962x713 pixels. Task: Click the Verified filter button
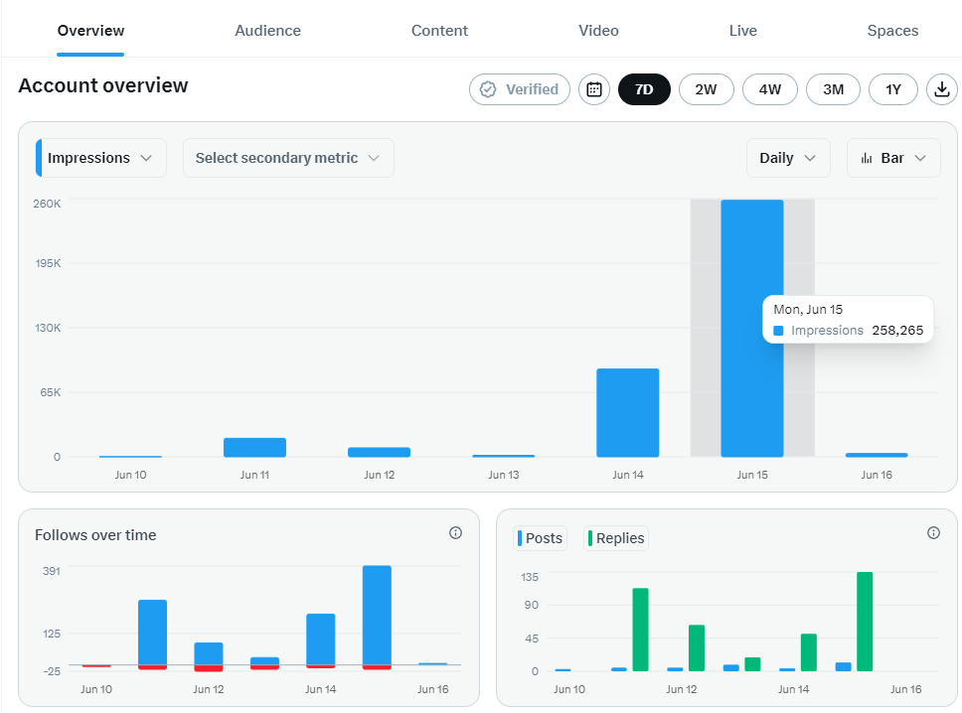(x=520, y=89)
